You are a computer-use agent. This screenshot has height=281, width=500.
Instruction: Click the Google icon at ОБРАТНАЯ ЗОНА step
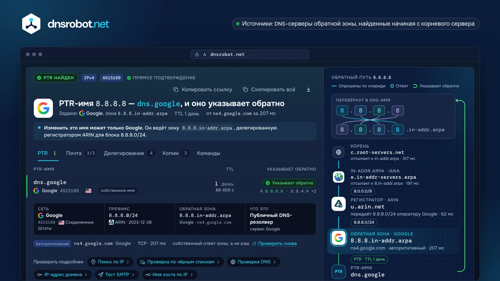(338, 238)
